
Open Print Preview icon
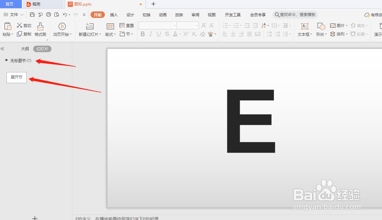pyautogui.click(x=57, y=15)
